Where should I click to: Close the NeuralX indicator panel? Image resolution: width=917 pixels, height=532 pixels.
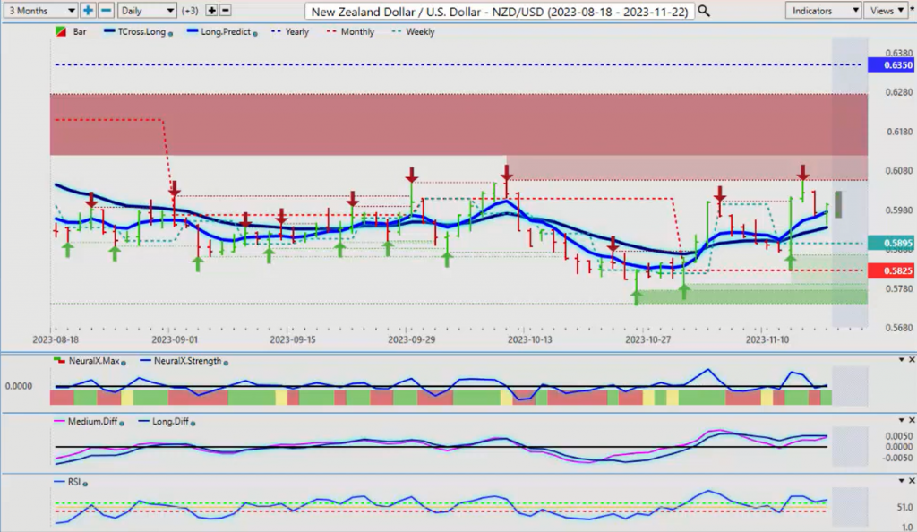click(x=911, y=360)
